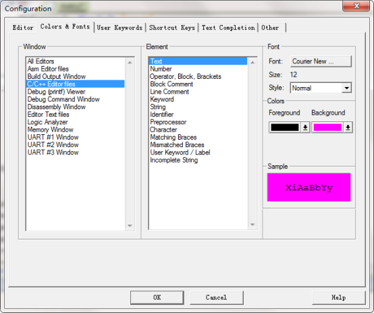374x313 pixels.
Task: Open the Text Completion tab
Action: (228, 28)
